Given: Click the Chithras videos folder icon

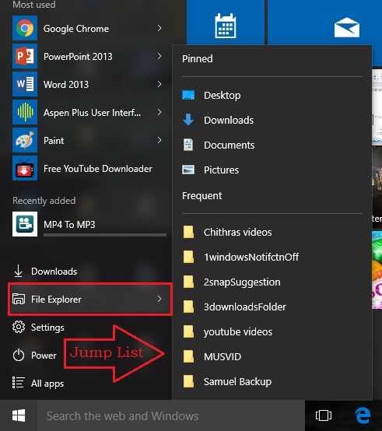Looking at the screenshot, I should pos(189,232).
